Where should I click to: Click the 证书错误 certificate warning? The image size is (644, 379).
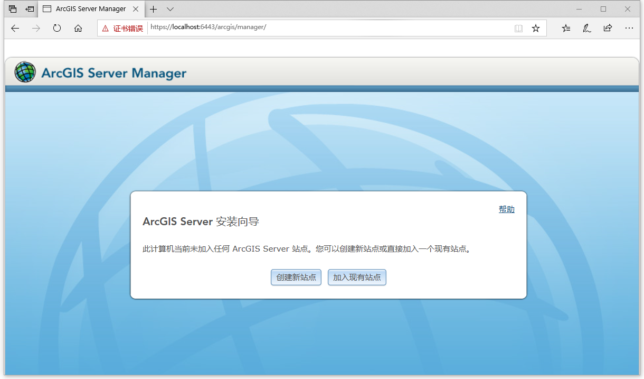(x=122, y=29)
